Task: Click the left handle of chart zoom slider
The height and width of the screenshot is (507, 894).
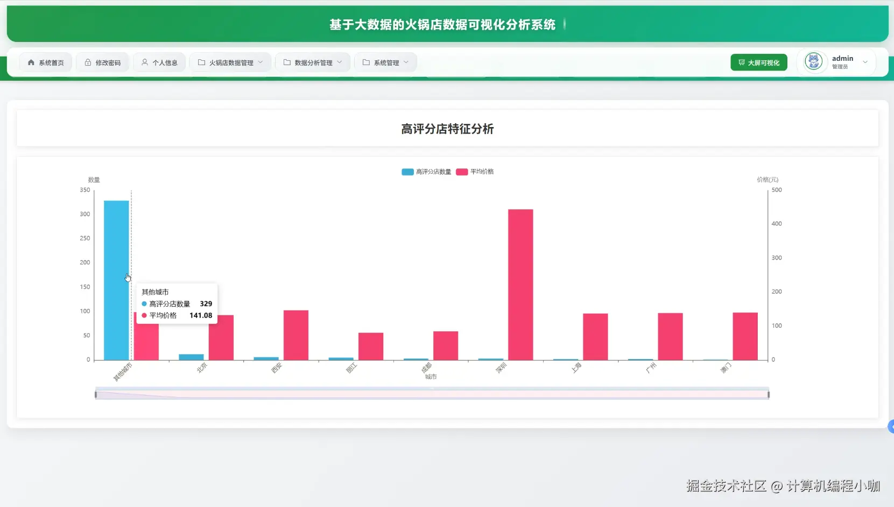Action: (x=96, y=395)
